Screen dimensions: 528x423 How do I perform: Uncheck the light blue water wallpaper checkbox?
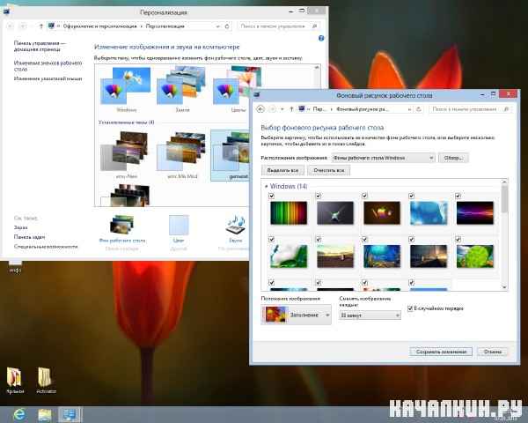pyautogui.click(x=411, y=196)
